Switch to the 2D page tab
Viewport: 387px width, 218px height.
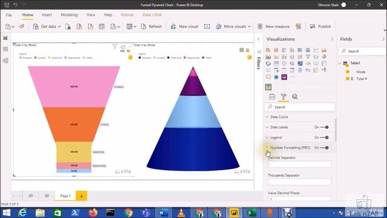click(31, 196)
